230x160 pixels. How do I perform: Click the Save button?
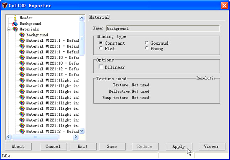[x=112, y=147]
